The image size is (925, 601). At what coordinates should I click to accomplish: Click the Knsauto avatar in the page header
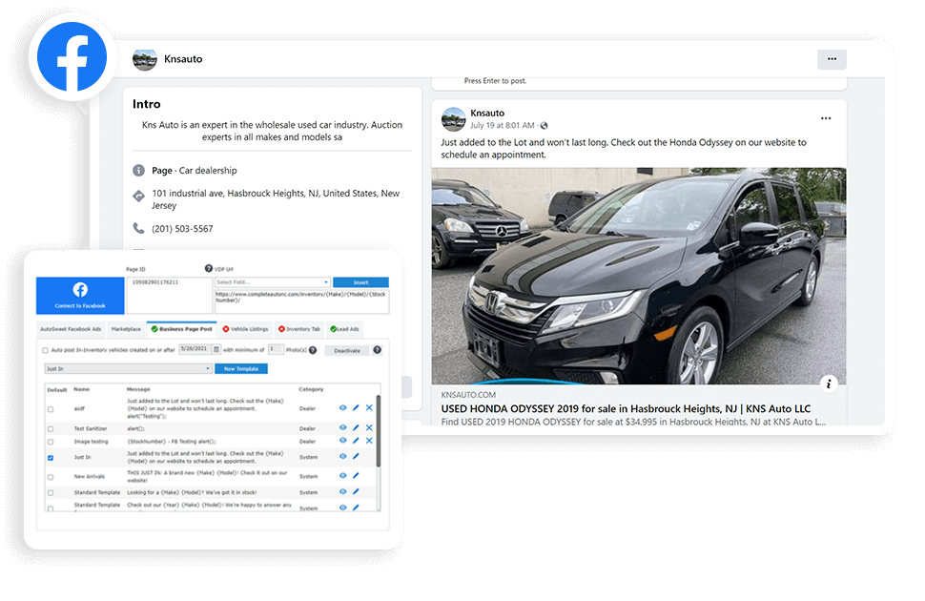[145, 59]
